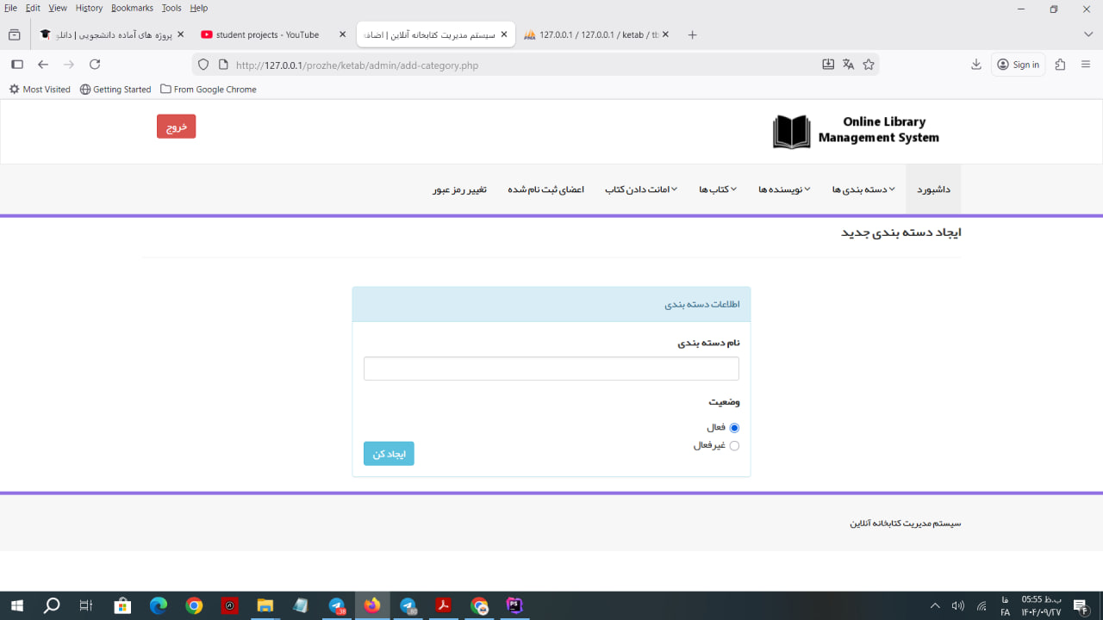Click the نام دسته بندی text field
1103x620 pixels.
(x=551, y=369)
